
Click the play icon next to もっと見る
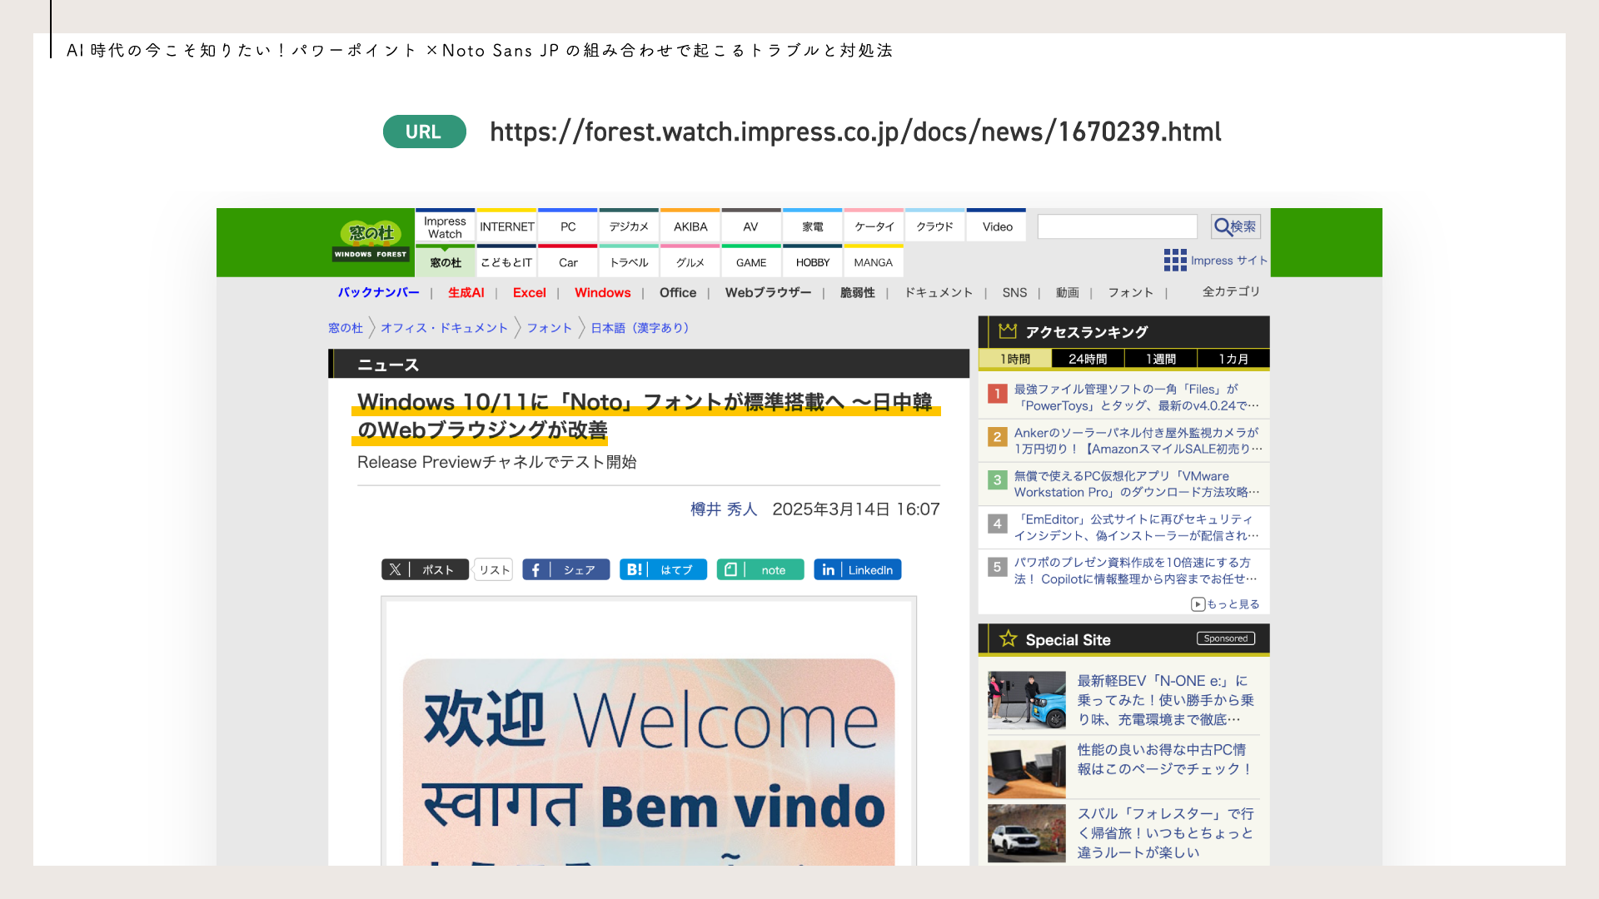coord(1198,604)
